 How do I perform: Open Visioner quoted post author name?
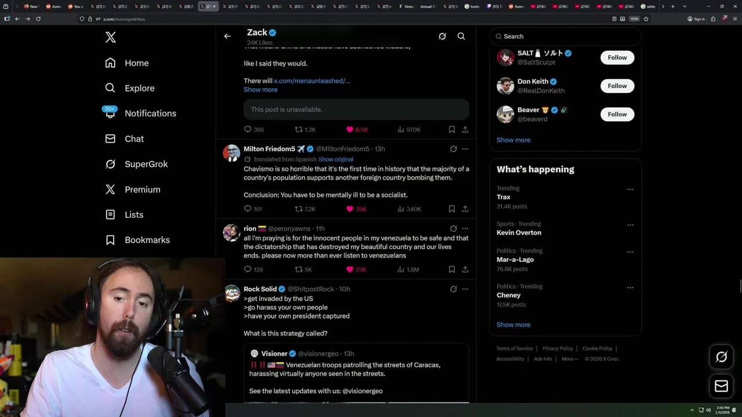[274, 354]
